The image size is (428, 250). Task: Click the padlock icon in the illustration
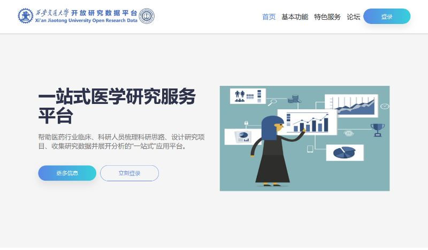246,123
